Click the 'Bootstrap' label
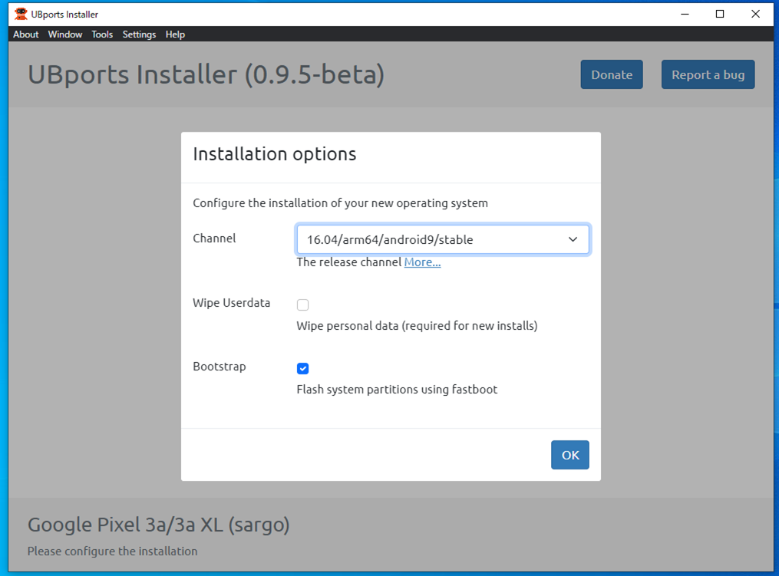The image size is (779, 576). point(219,367)
